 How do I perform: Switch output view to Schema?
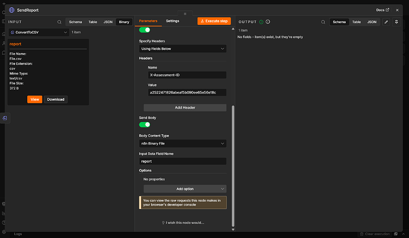[339, 22]
